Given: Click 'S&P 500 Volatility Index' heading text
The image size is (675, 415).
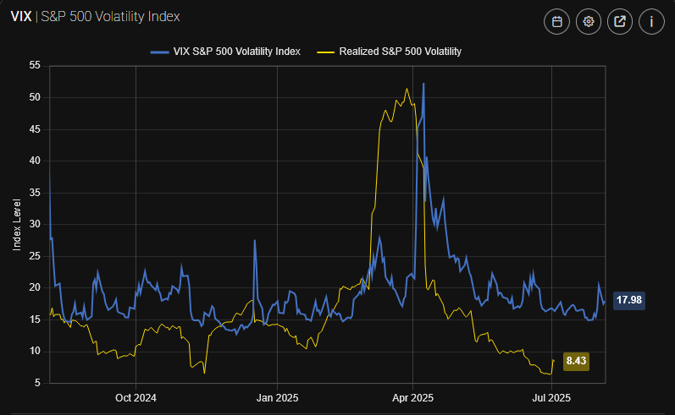Looking at the screenshot, I should (110, 17).
